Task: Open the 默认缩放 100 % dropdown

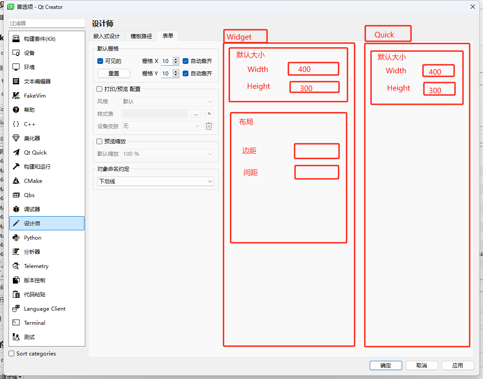Action: pos(168,154)
